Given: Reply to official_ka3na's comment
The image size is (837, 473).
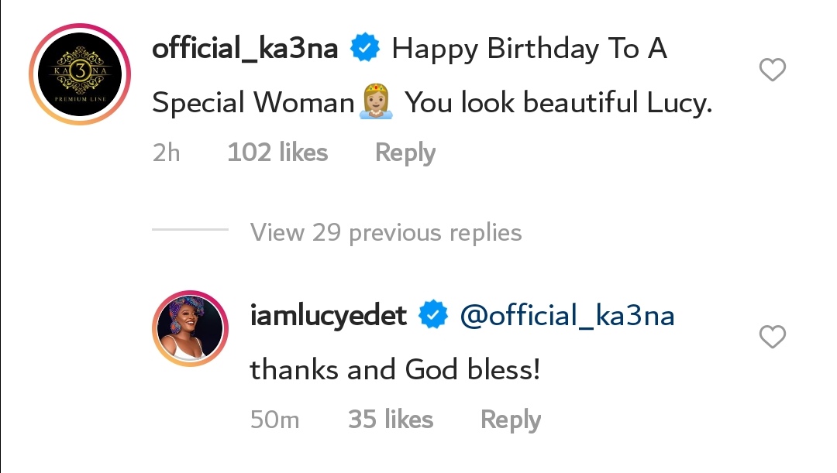Looking at the screenshot, I should (405, 153).
